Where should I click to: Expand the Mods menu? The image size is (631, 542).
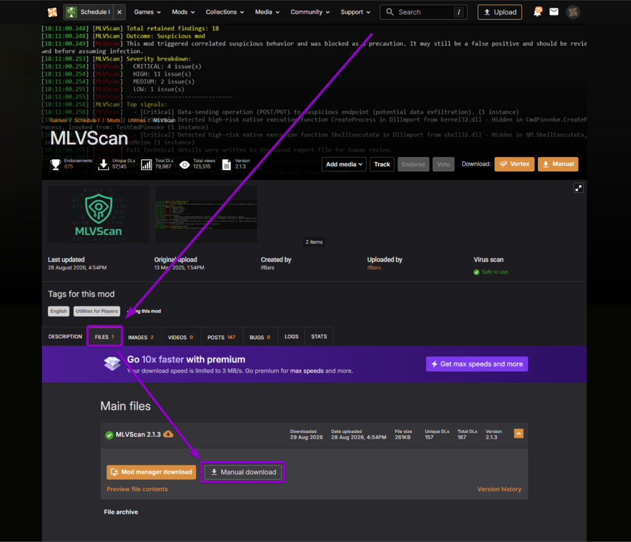tap(183, 12)
